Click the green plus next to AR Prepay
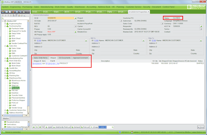 point(75,32)
